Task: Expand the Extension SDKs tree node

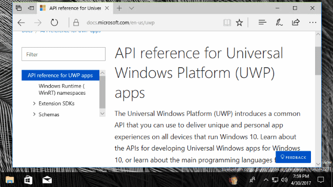Action: click(x=34, y=103)
